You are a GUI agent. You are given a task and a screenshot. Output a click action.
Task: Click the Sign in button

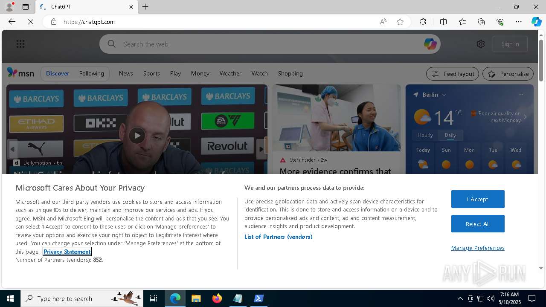[x=510, y=44]
